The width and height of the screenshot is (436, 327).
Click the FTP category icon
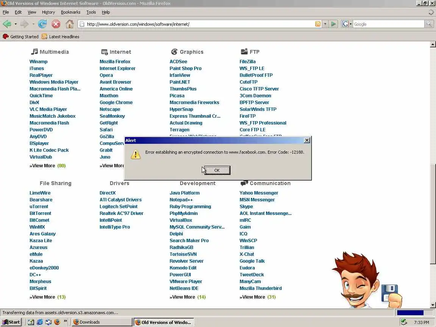tap(244, 51)
